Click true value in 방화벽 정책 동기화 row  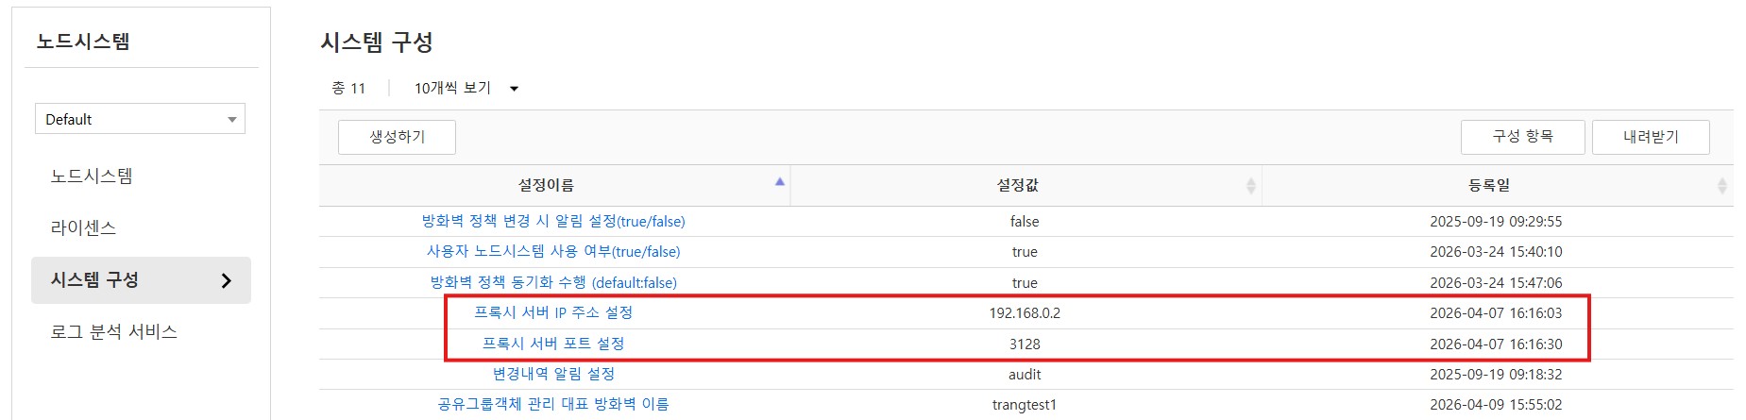[x=1025, y=283]
